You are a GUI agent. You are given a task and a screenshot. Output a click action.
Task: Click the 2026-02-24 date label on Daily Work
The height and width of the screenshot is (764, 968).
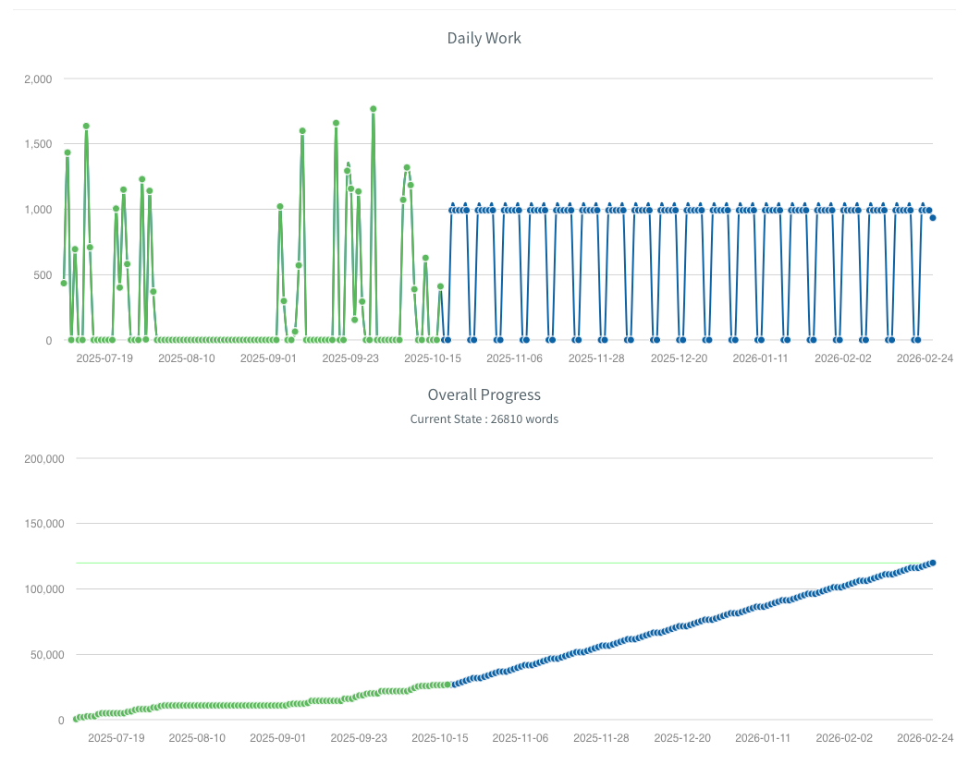[x=927, y=358]
